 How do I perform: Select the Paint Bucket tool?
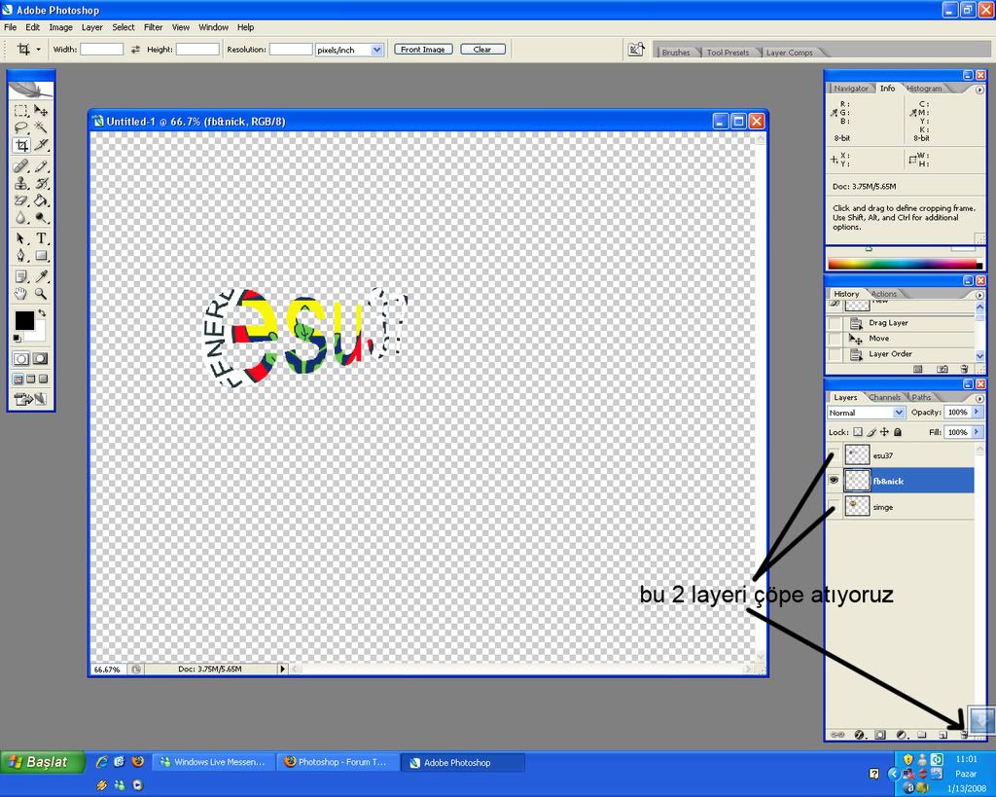pos(41,200)
